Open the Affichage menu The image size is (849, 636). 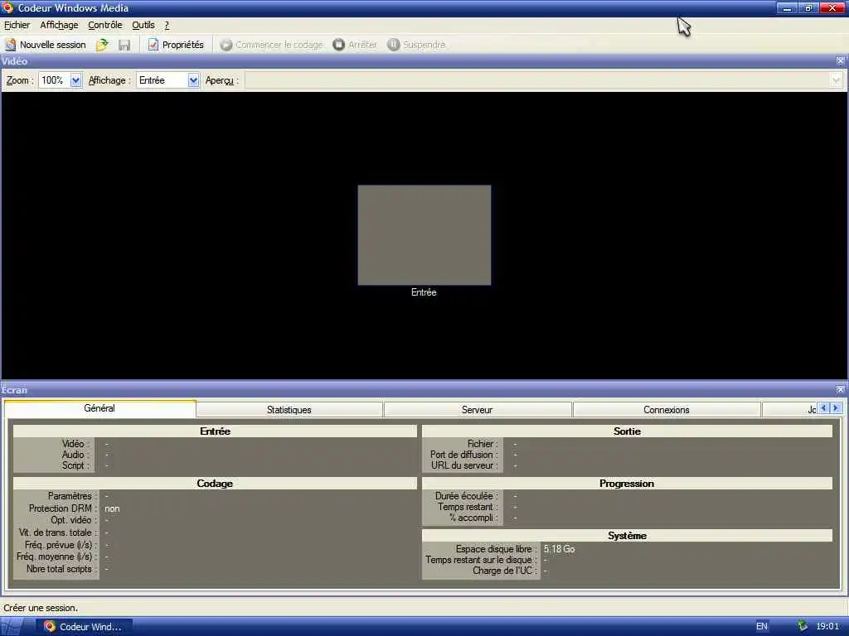click(59, 25)
